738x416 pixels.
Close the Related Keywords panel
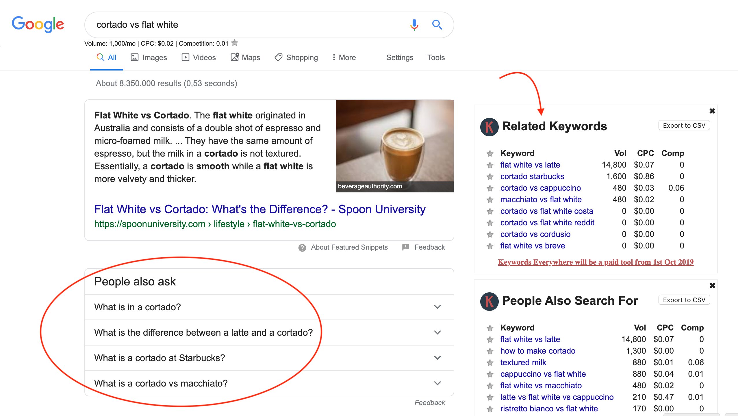point(712,111)
